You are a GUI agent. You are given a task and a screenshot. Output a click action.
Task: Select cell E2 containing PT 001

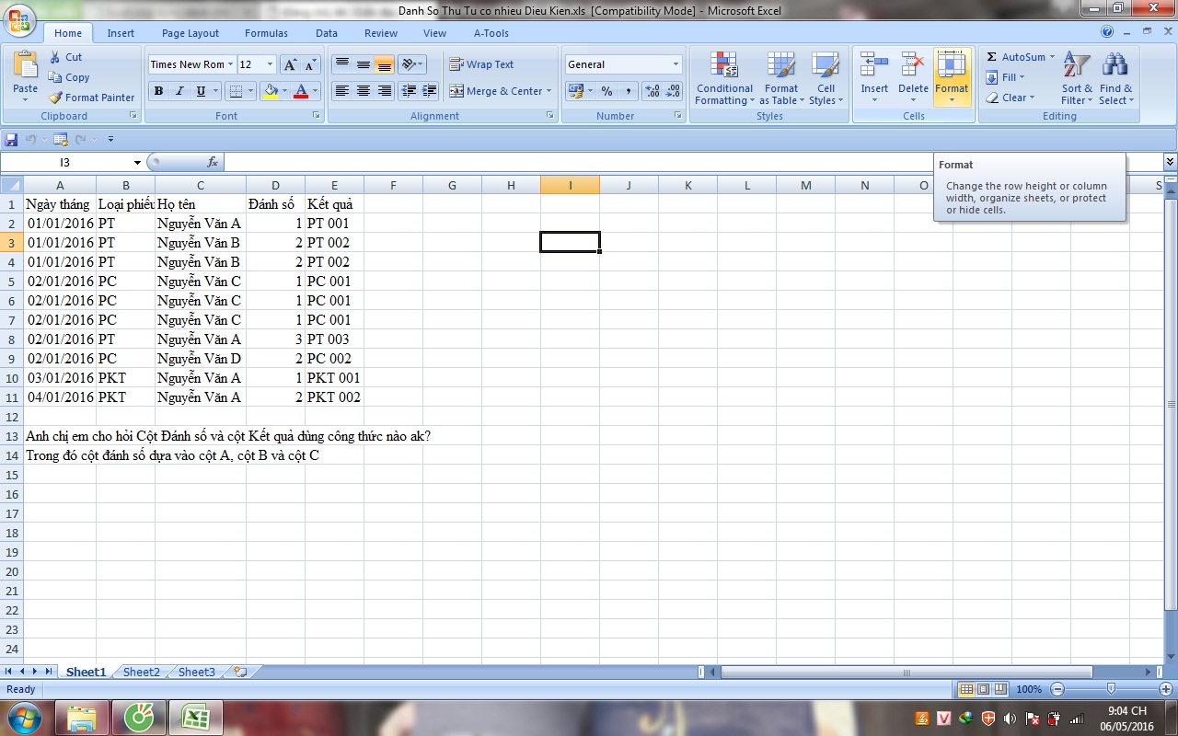pyautogui.click(x=333, y=224)
